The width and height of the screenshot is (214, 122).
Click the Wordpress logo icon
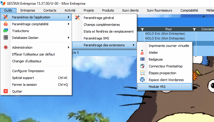[142, 80]
